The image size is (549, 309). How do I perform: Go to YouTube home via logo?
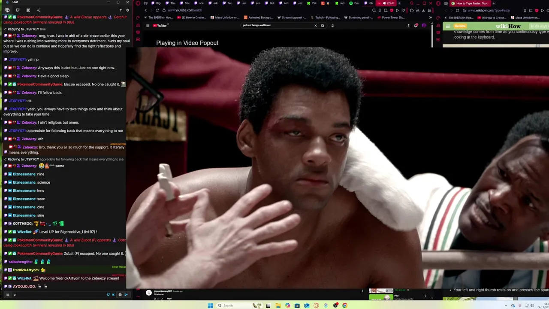[160, 25]
